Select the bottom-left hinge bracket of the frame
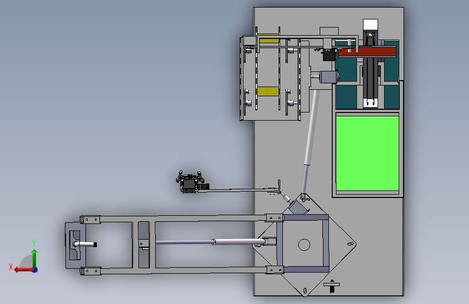Viewport: 469px width, 304px height. click(91, 271)
